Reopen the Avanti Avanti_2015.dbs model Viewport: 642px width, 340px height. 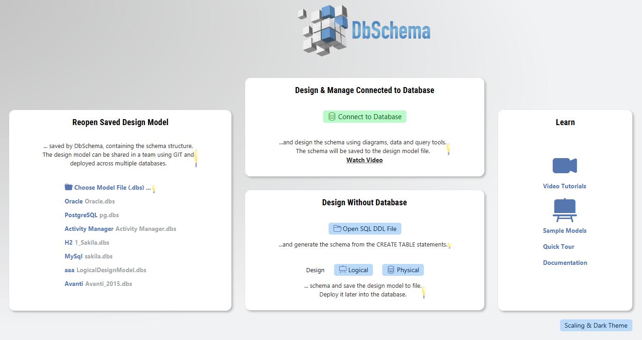[98, 284]
